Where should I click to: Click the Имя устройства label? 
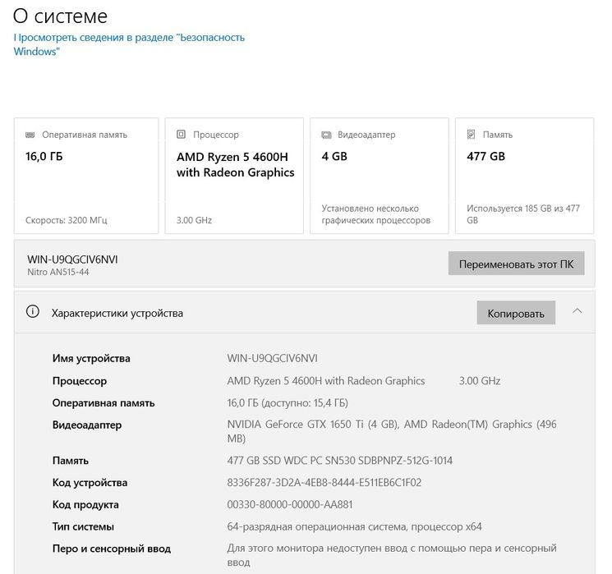point(91,358)
